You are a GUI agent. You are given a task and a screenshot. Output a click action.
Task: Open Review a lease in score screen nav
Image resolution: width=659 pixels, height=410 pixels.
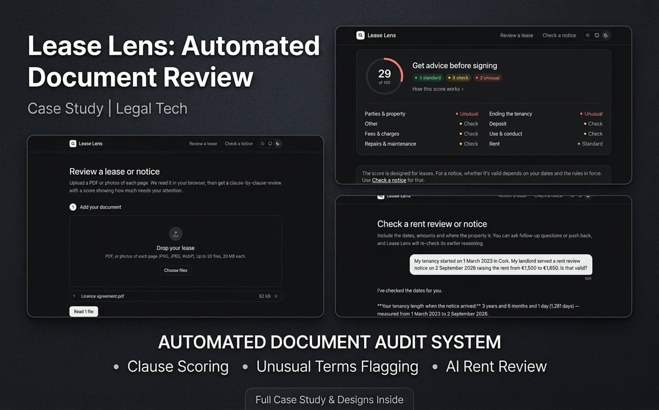516,36
